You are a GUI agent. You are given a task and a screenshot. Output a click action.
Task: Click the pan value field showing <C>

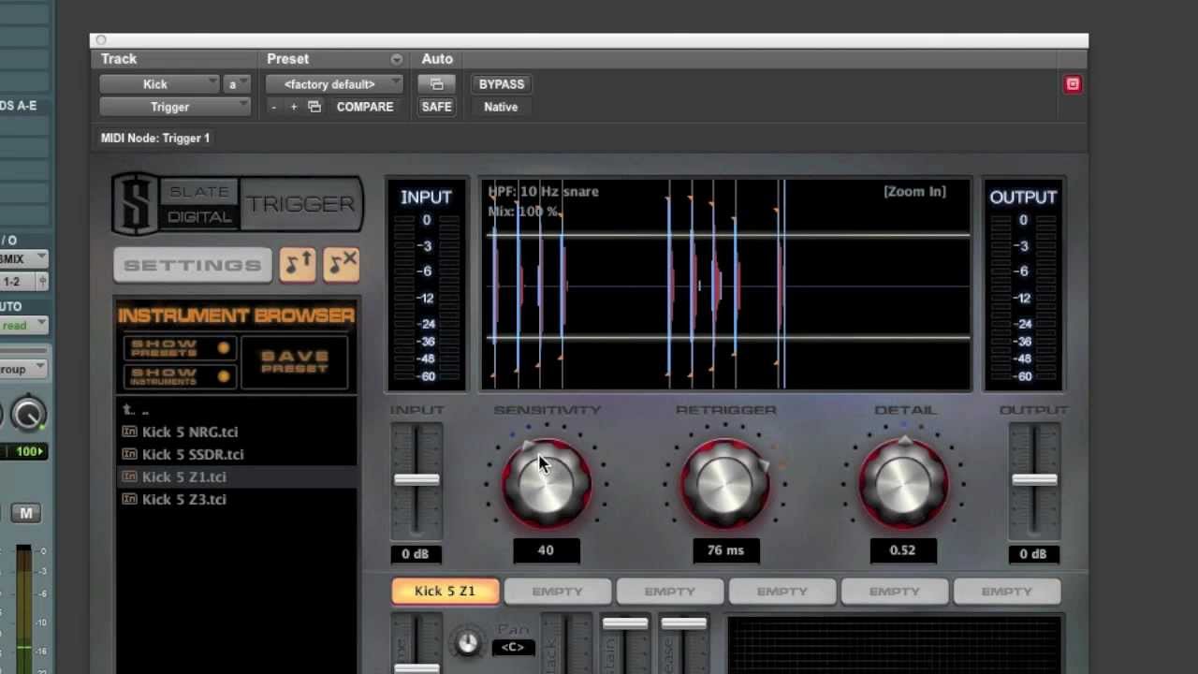pyautogui.click(x=513, y=648)
